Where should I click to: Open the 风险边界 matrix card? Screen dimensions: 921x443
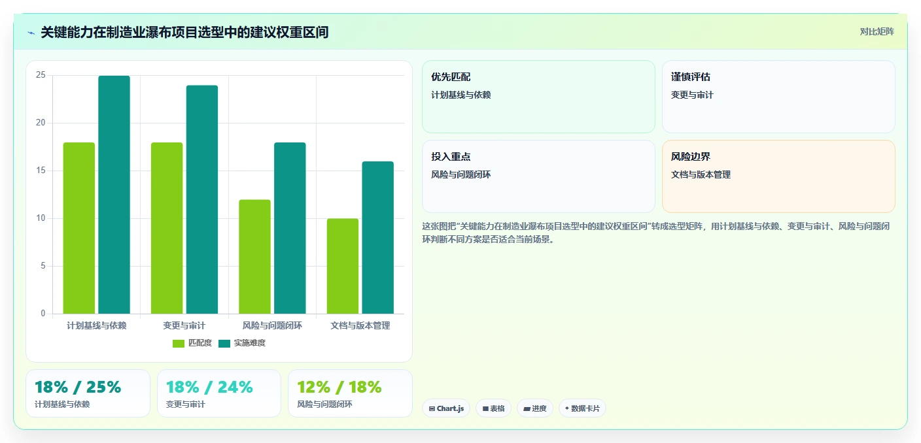778,176
